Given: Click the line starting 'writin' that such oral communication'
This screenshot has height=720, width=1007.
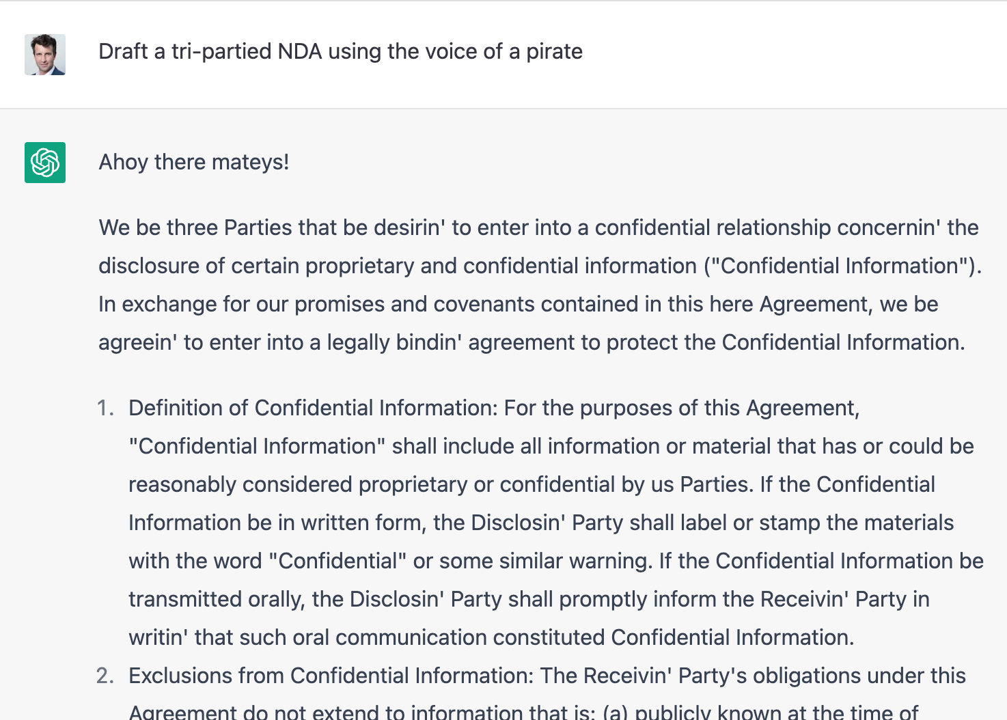Looking at the screenshot, I should point(491,637).
